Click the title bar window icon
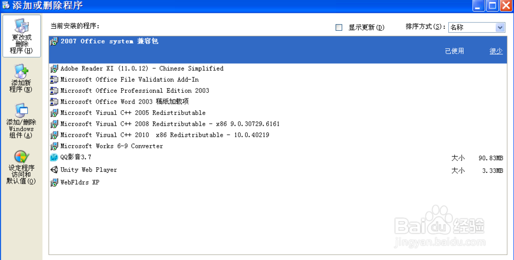This screenshot has width=514, height=260. click(x=6, y=6)
